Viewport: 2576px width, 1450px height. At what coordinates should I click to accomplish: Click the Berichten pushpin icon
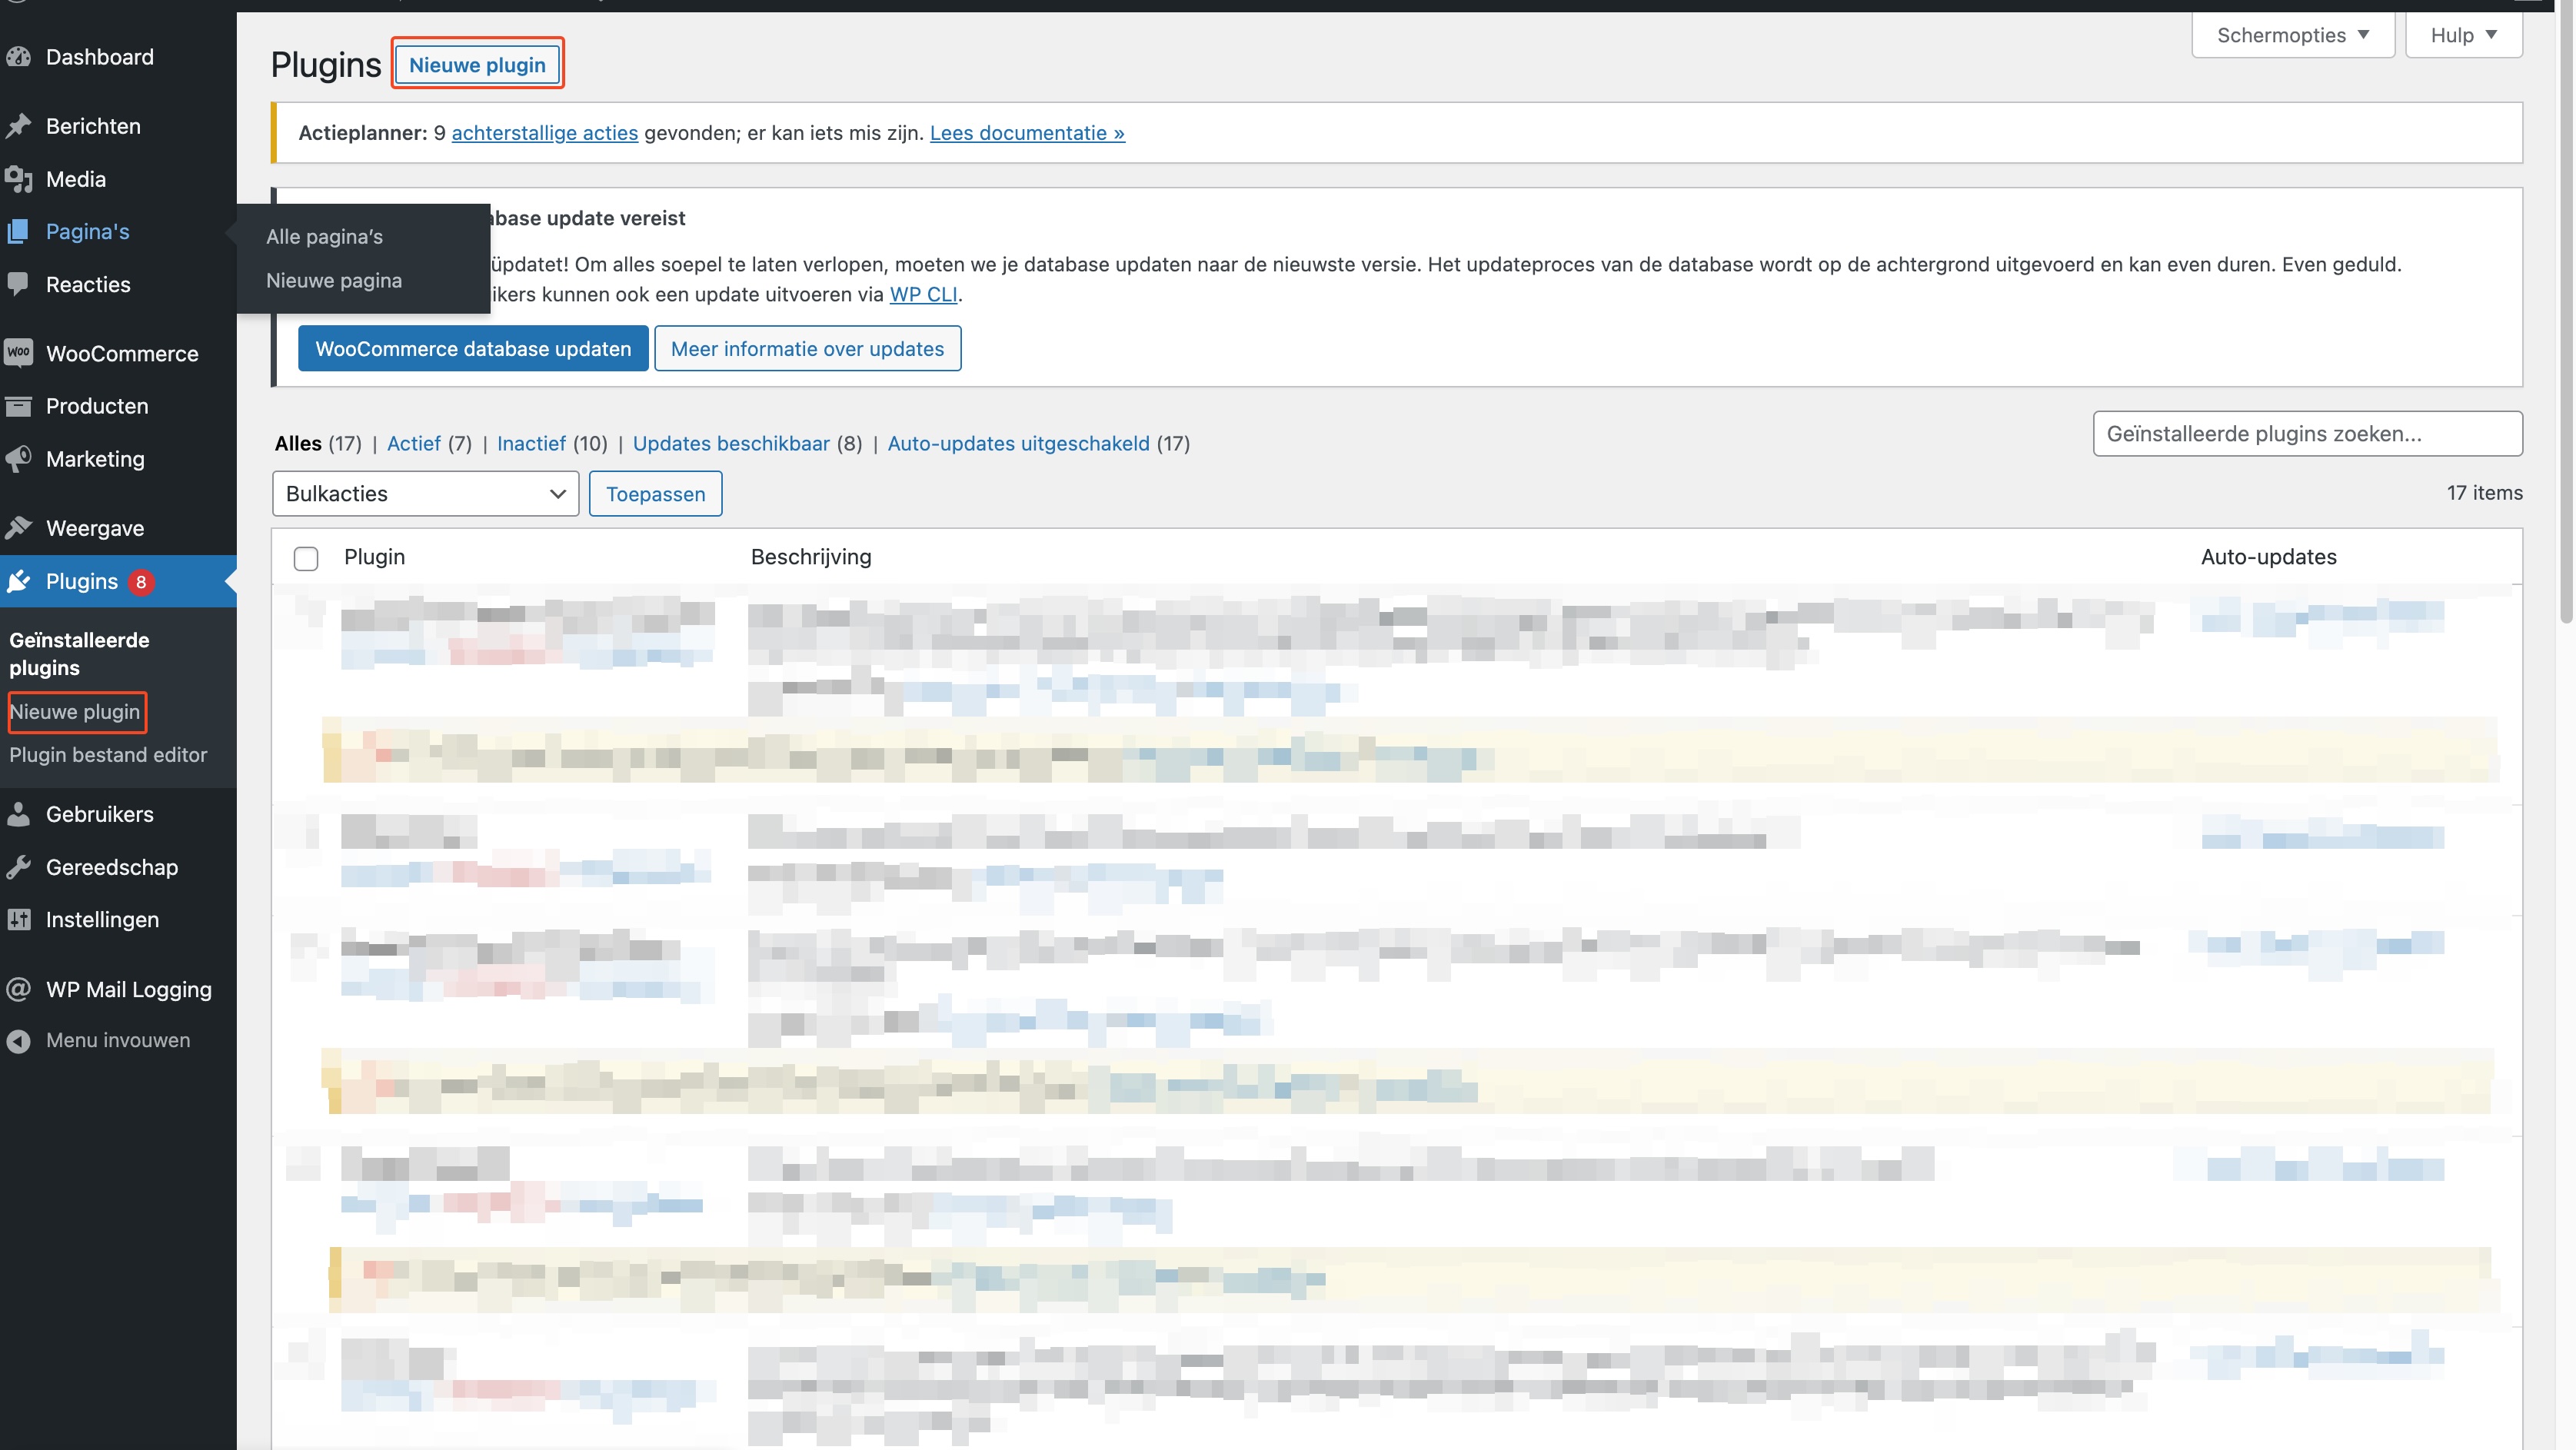click(x=18, y=126)
